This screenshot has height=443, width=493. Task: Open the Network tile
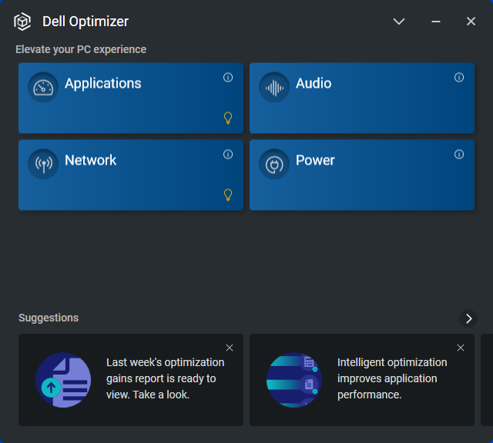click(131, 175)
